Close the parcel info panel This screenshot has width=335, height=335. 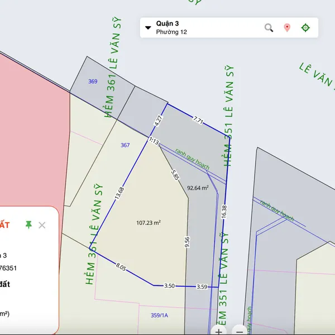point(42,225)
